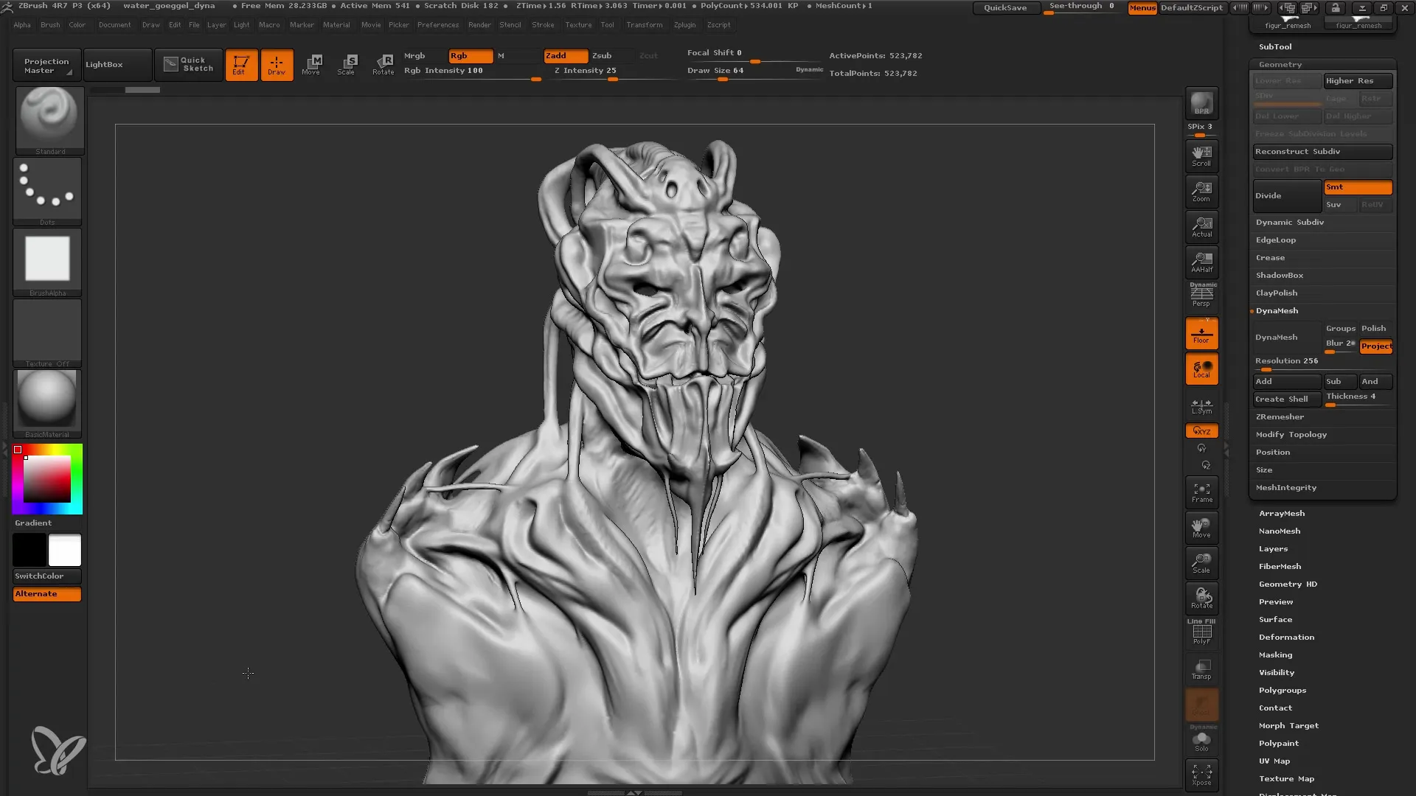Click the QuickSave button

[1006, 8]
